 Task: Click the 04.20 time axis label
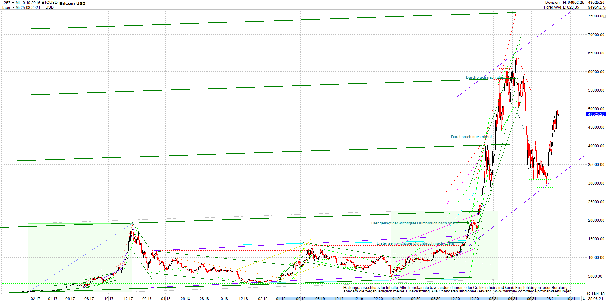click(397, 299)
